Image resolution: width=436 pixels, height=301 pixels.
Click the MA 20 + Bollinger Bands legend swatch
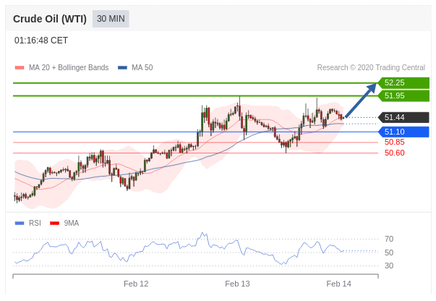20,67
